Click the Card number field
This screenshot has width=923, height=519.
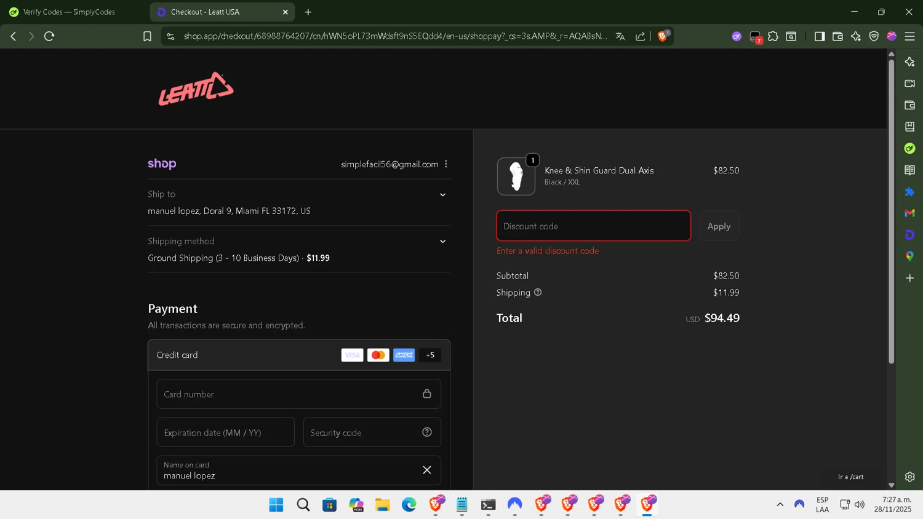298,394
